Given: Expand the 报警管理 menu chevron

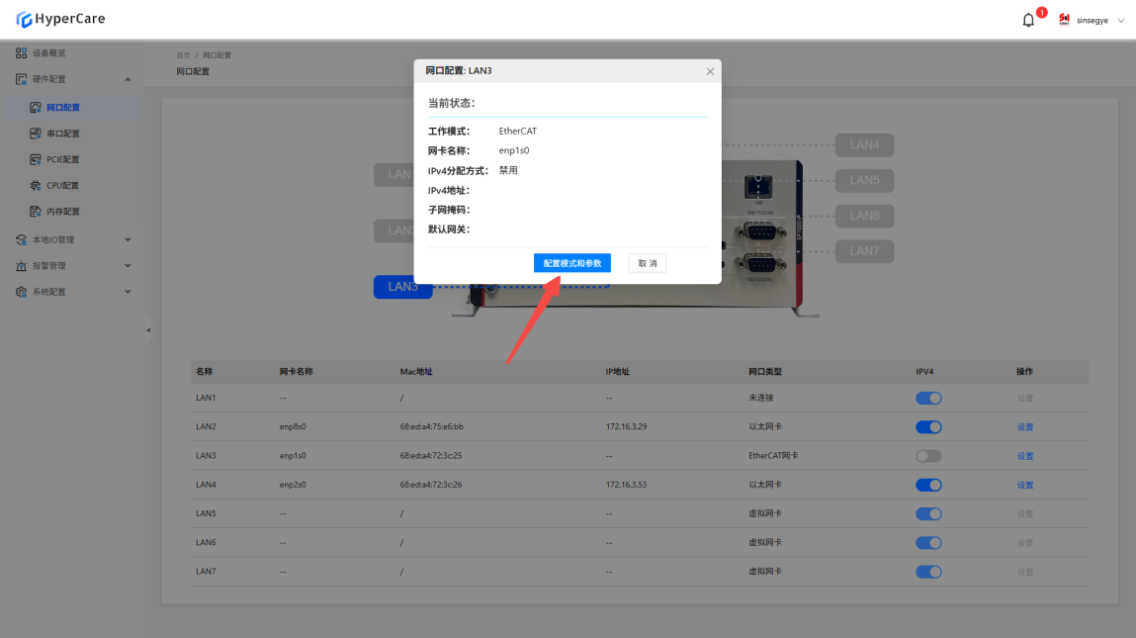Looking at the screenshot, I should [x=128, y=266].
